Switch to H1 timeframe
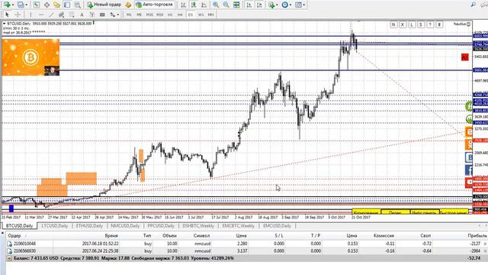The width and height of the screenshot is (488, 275). coord(170,15)
